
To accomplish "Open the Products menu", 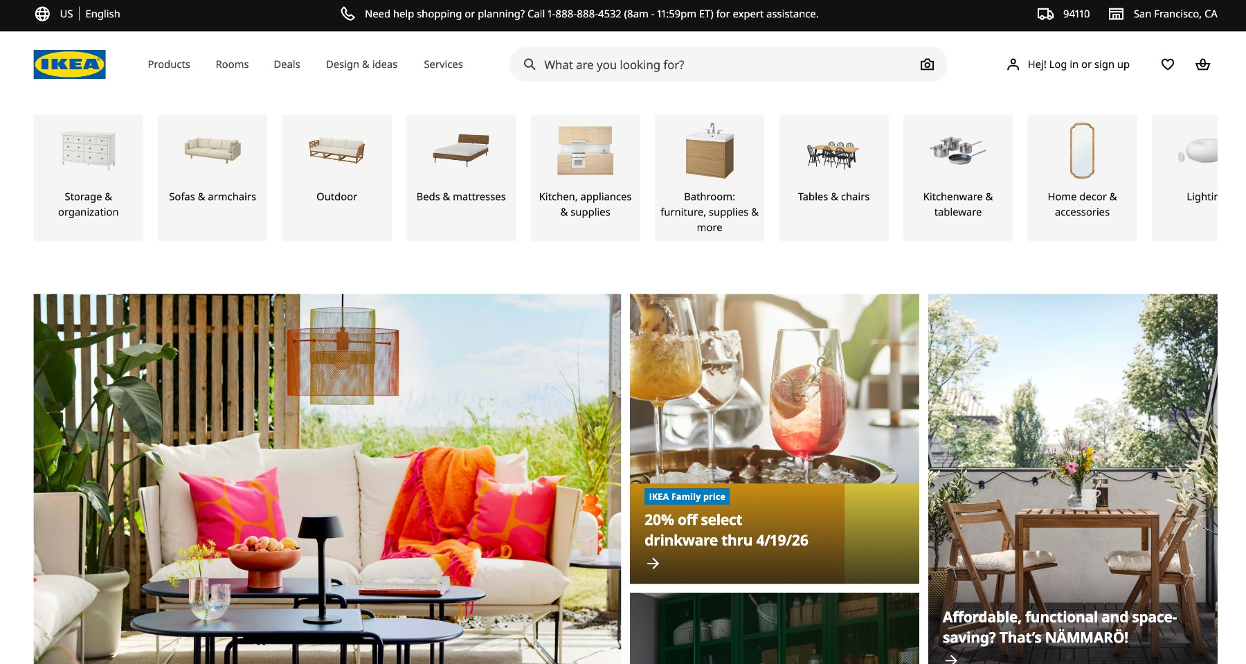I will tap(169, 64).
